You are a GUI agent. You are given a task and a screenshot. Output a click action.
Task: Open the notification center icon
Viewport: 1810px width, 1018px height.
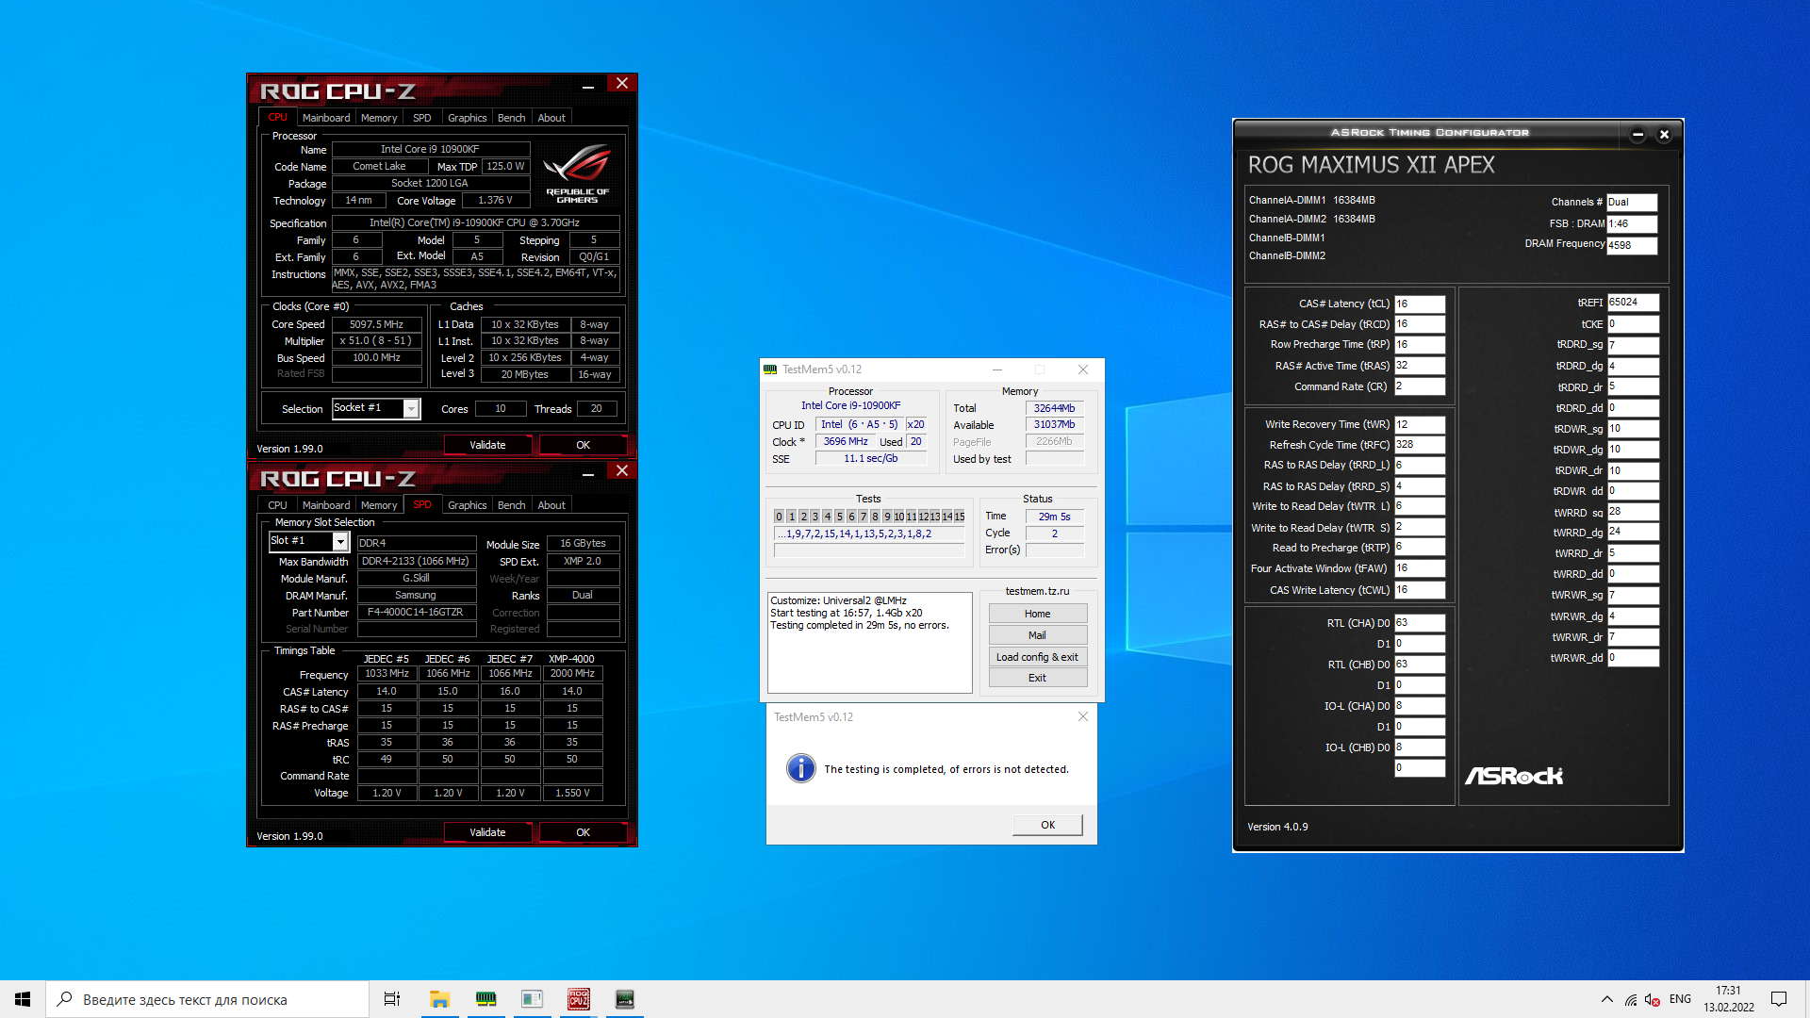click(1779, 999)
